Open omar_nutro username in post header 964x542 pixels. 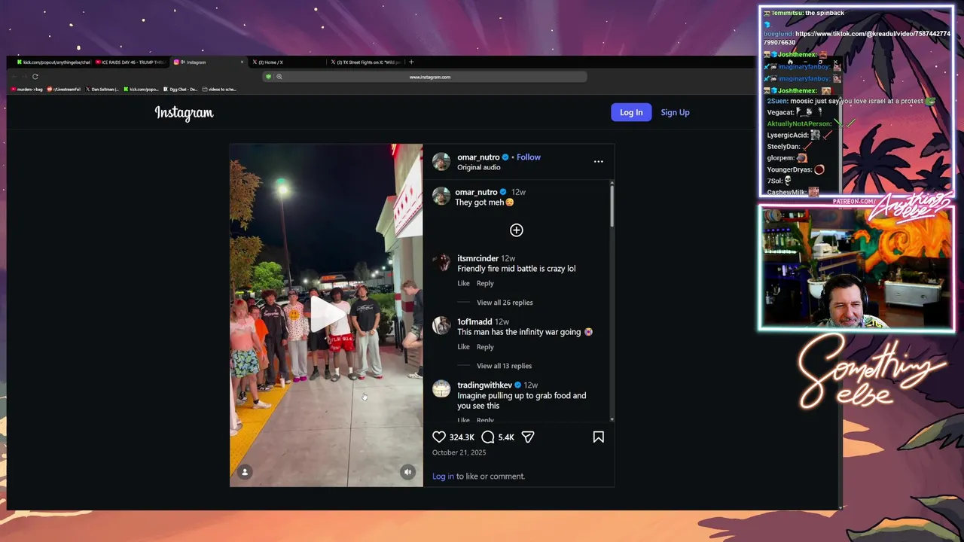pos(478,157)
